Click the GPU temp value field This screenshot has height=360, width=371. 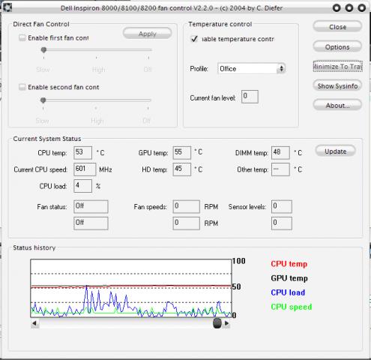pos(182,153)
